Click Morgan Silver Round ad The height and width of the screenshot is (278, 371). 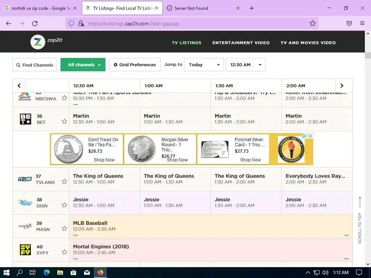click(160, 149)
